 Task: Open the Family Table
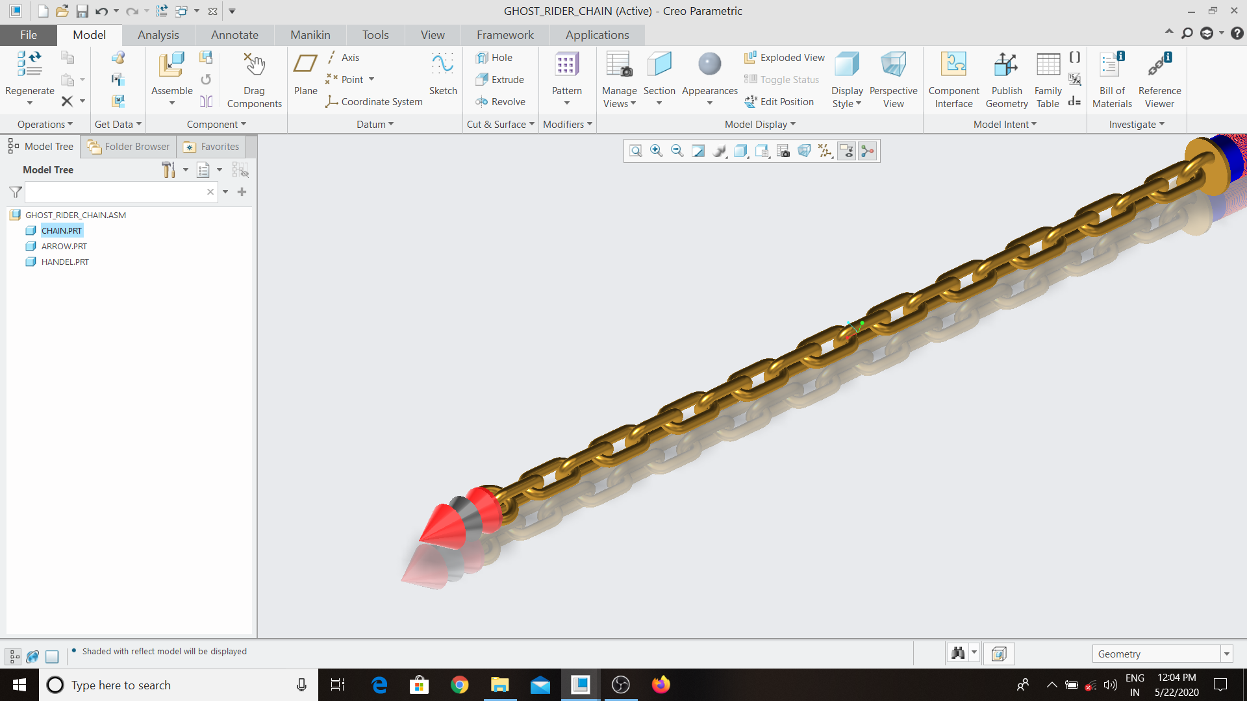1048,79
